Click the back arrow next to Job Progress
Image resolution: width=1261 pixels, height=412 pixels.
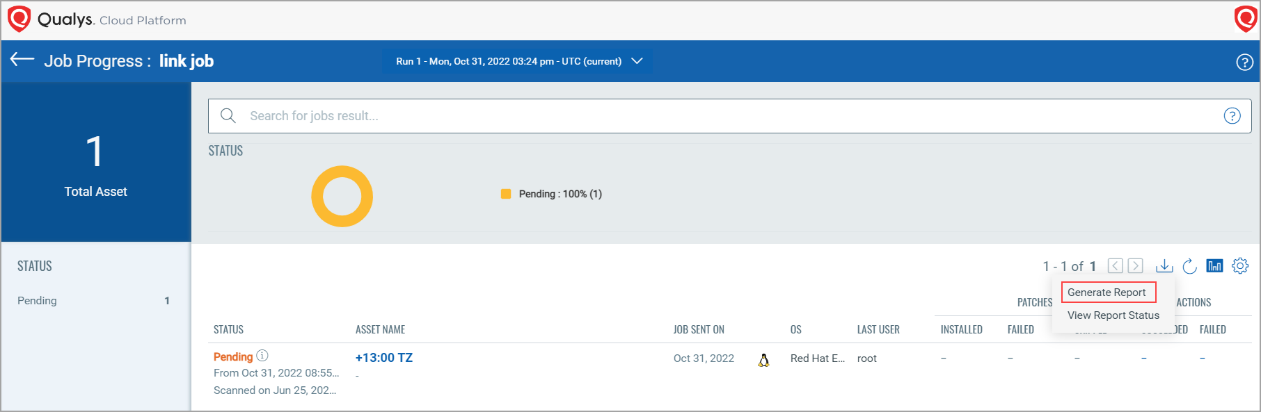pyautogui.click(x=22, y=60)
